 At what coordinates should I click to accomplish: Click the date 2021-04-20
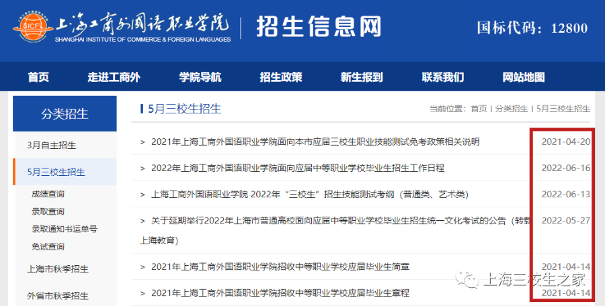coord(566,142)
